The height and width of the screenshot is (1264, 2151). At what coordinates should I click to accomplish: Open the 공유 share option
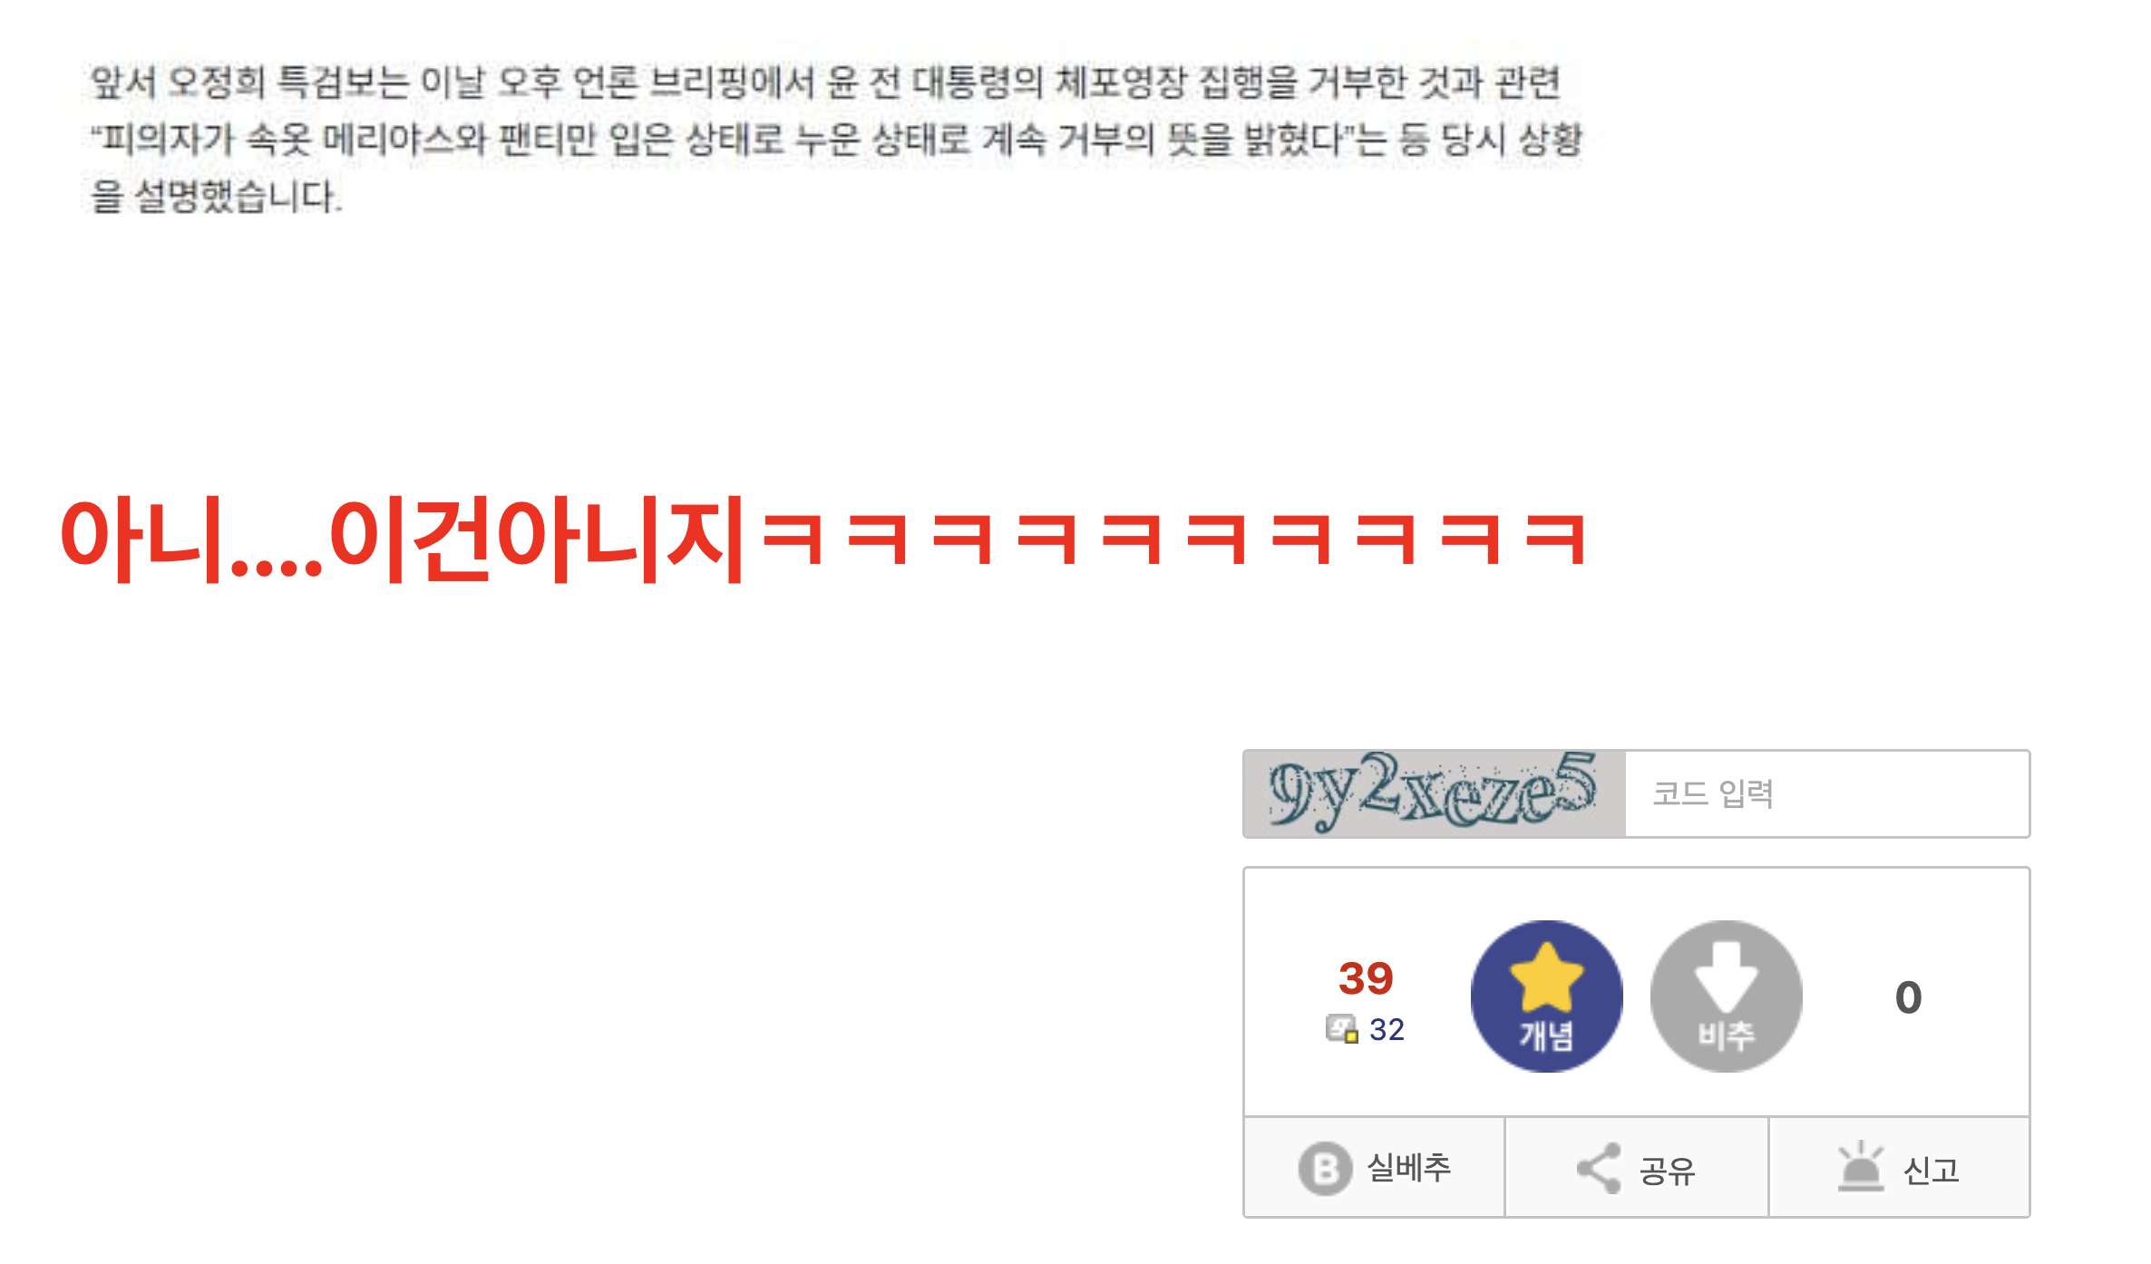1667,1170
